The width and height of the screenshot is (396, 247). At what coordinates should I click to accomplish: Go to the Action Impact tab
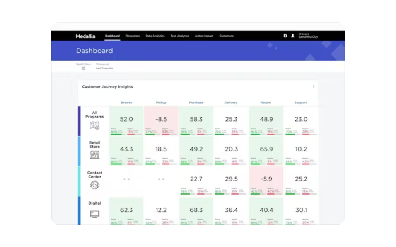(x=204, y=36)
